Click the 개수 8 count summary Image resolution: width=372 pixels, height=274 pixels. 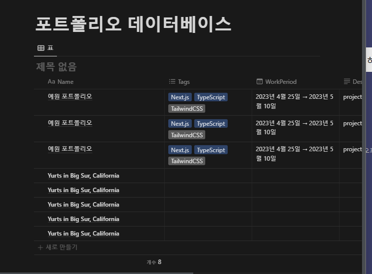coord(154,262)
